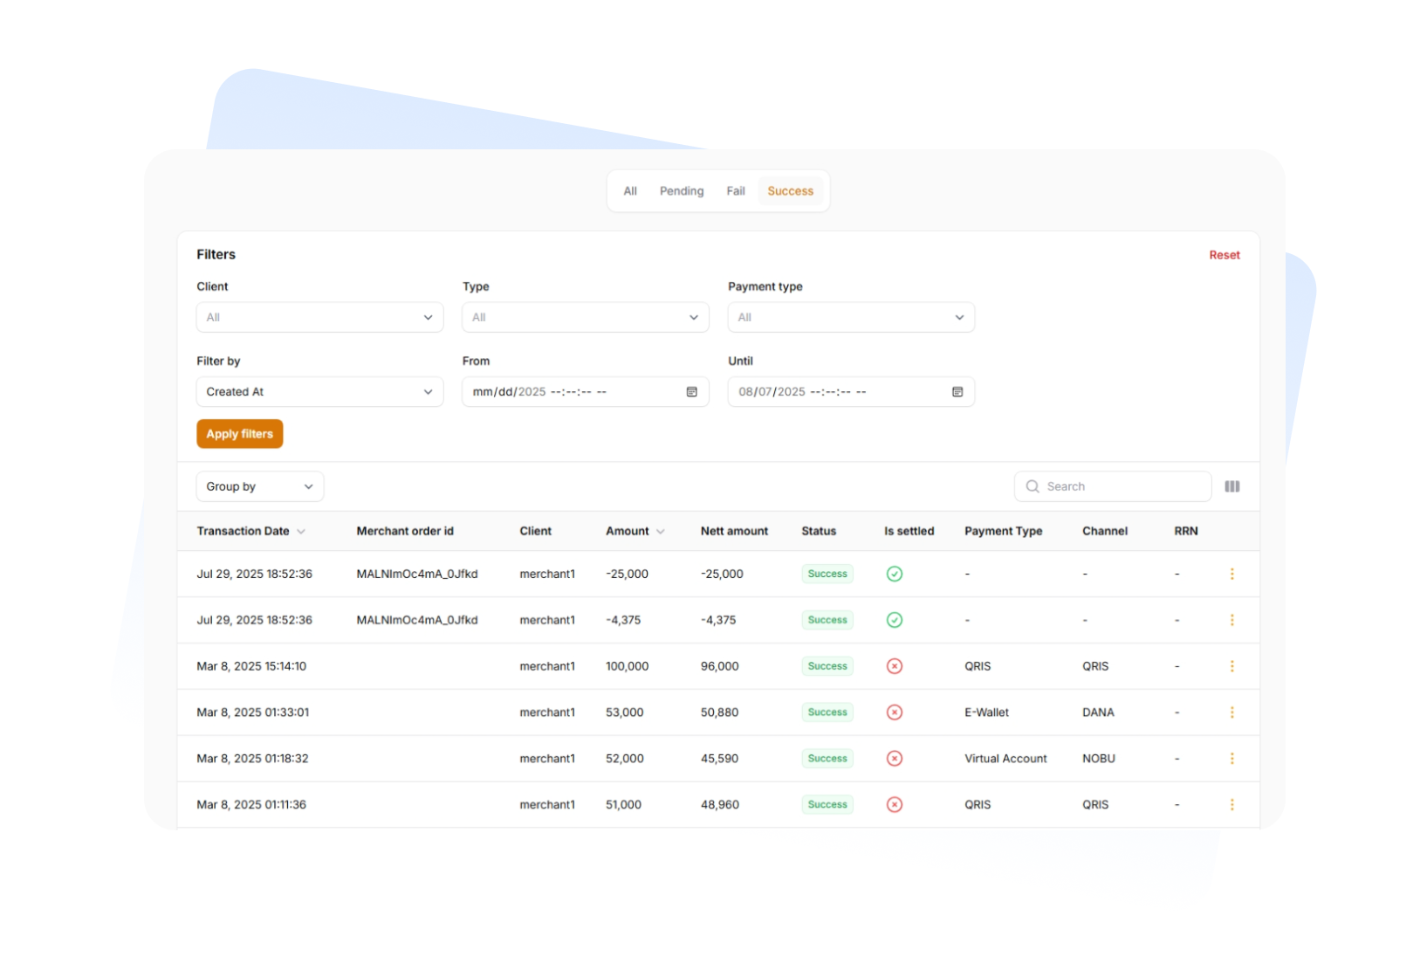Open row actions menu for NOBU transaction

pos(1231,759)
